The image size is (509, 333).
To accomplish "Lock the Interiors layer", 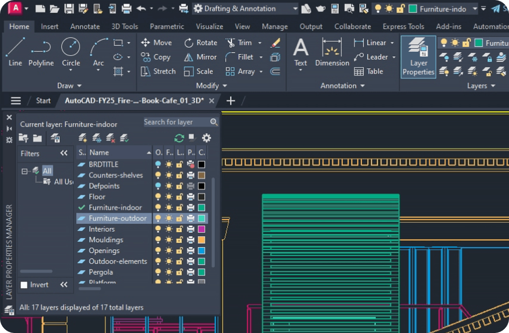I will [180, 229].
